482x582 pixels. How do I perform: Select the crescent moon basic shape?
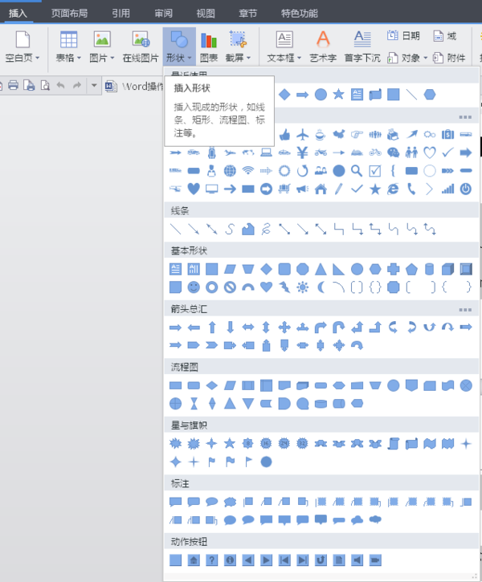pos(321,287)
